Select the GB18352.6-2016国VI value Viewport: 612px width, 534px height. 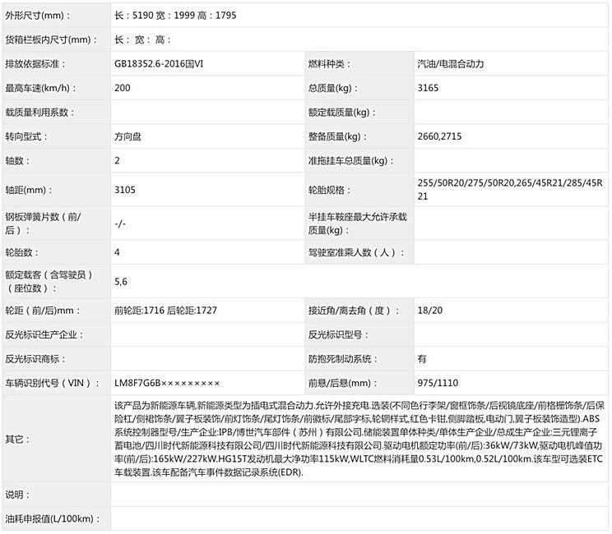coord(159,64)
